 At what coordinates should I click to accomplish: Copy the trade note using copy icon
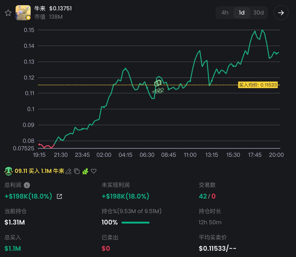coord(77,171)
